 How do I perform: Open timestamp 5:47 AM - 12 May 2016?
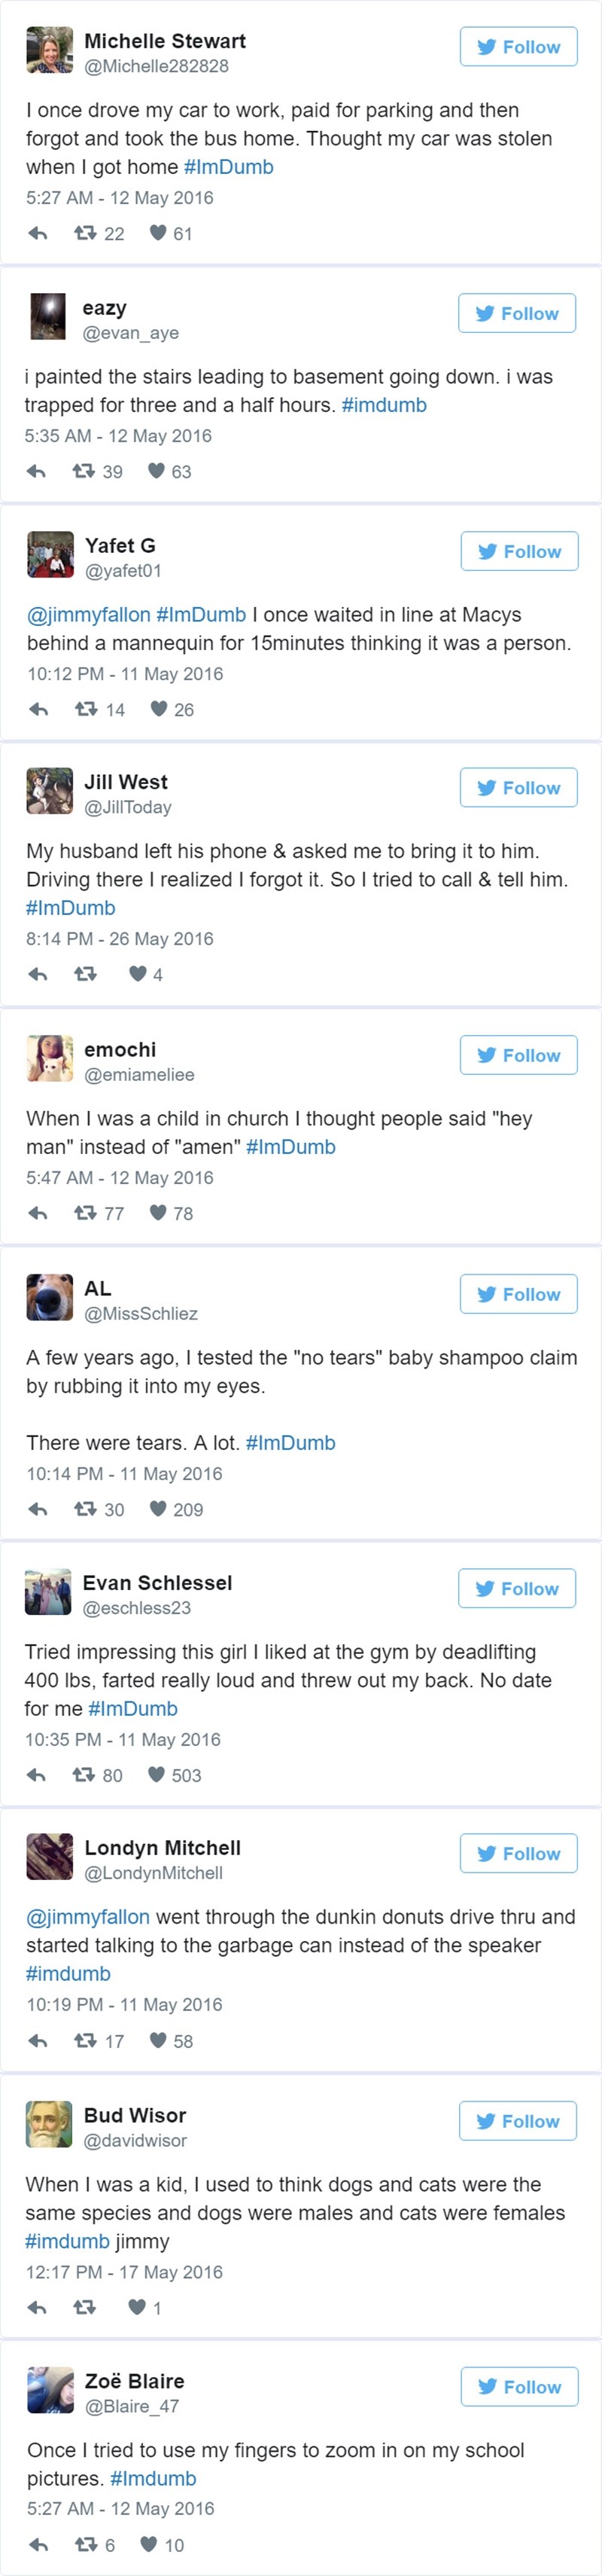(120, 1177)
